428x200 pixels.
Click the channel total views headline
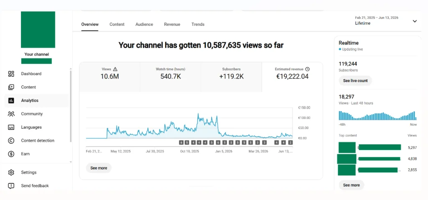(x=201, y=45)
